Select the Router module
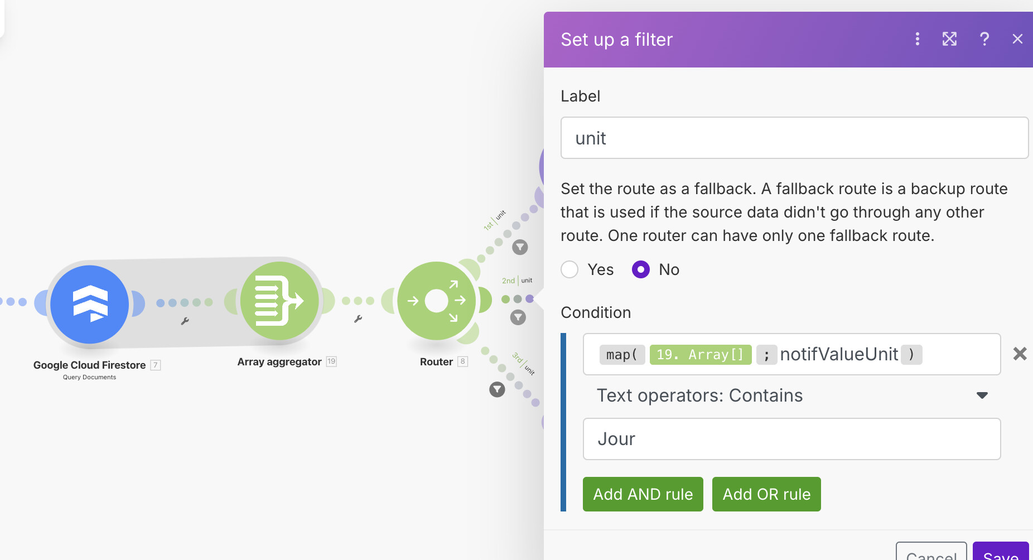 point(437,301)
